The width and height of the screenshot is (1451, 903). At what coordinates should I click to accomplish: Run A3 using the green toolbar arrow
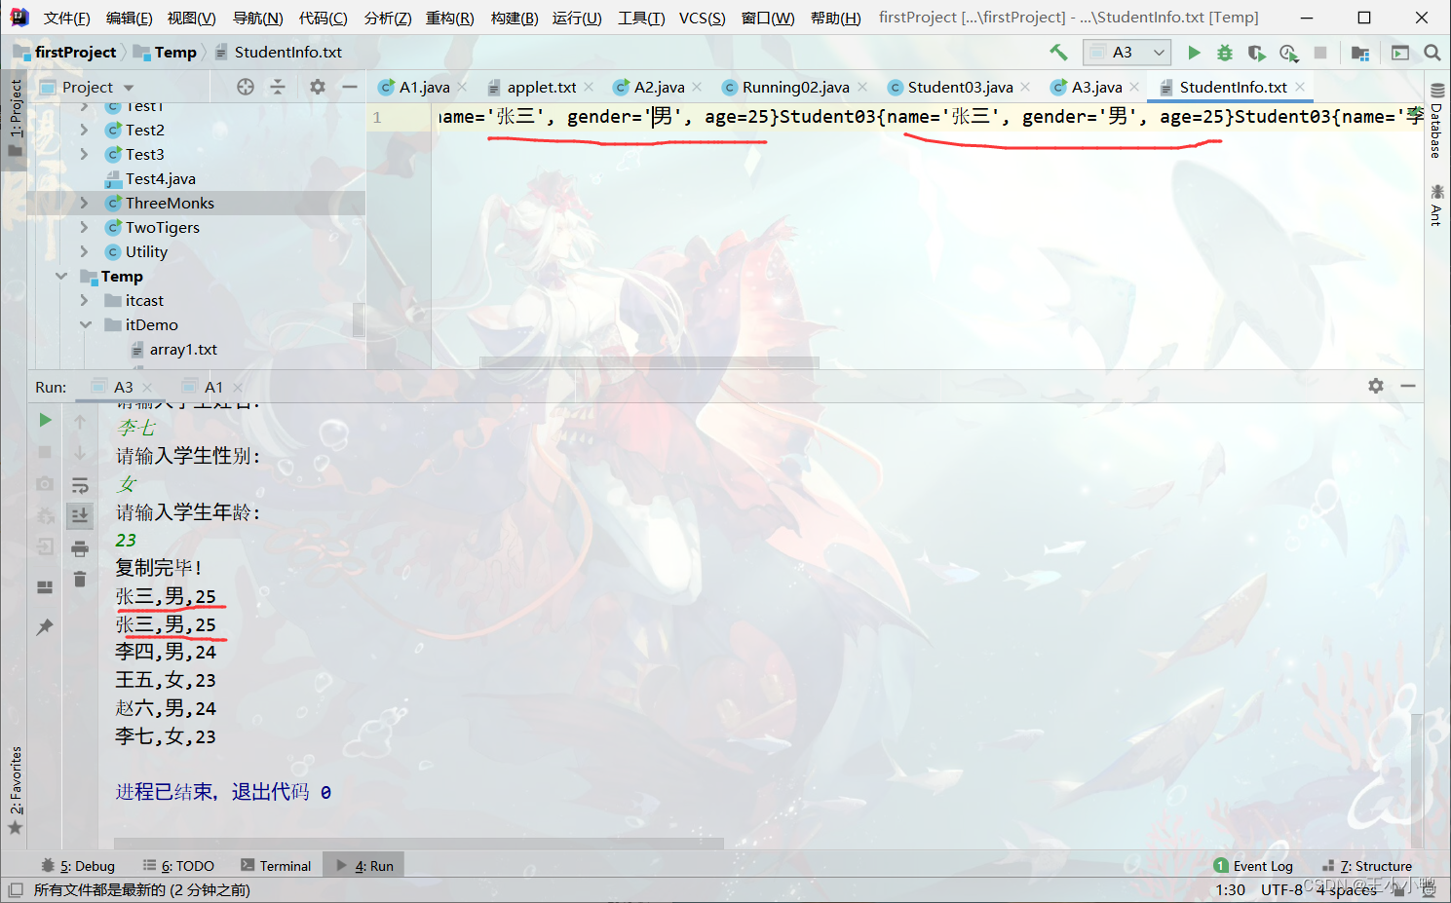1194,53
